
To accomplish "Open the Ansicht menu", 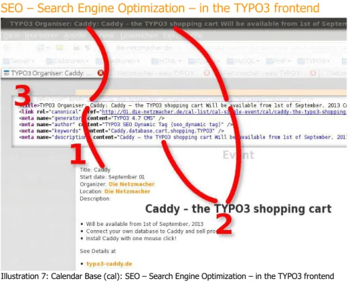I will (74, 36).
